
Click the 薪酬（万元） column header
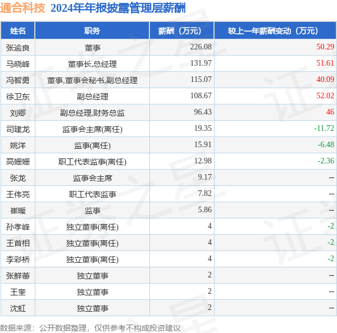click(181, 31)
